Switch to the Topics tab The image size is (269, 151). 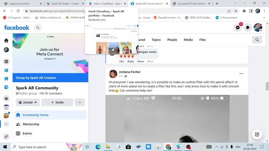(x=156, y=40)
